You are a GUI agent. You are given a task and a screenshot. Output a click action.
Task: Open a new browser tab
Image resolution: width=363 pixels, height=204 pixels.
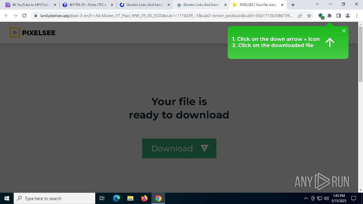click(293, 5)
